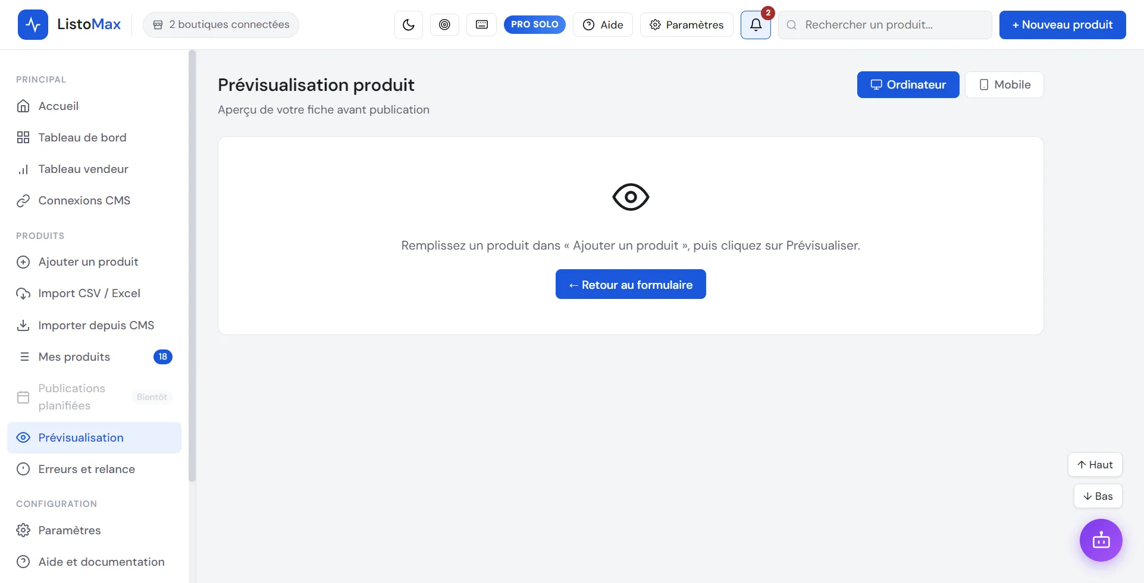This screenshot has height=583, width=1144.
Task: Open Import CSV / Excel page
Action: pyautogui.click(x=94, y=293)
